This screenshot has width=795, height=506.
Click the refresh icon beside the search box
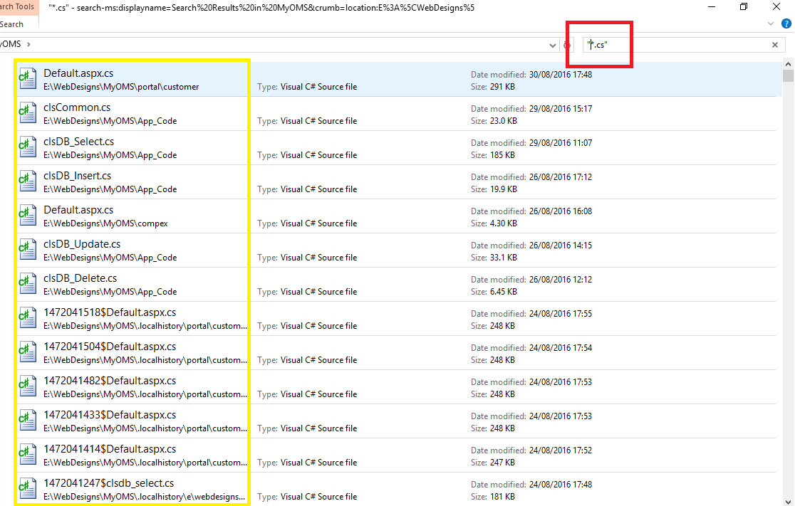567,44
